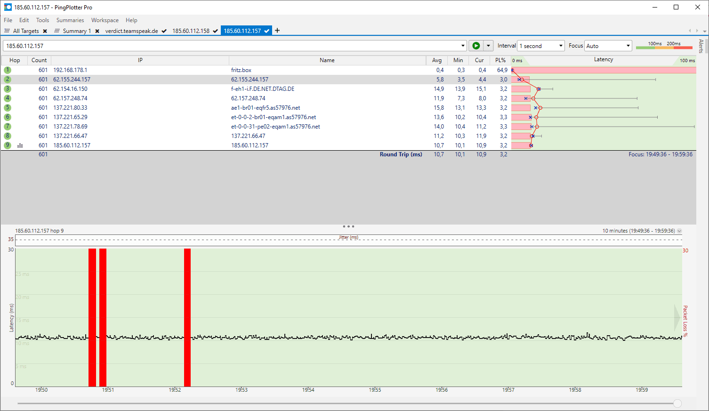Image resolution: width=709 pixels, height=411 pixels.
Task: Select hop 7 green number icon
Action: tap(8, 126)
